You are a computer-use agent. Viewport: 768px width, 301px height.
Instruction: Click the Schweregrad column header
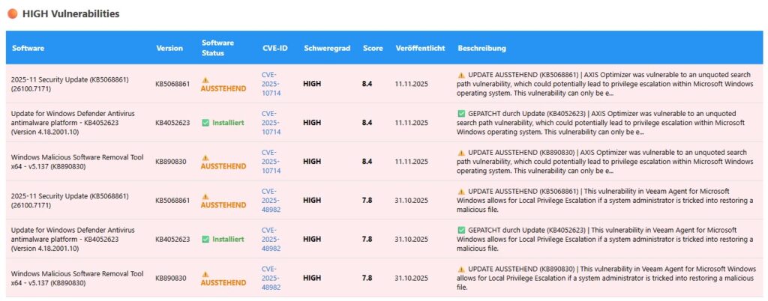[327, 49]
